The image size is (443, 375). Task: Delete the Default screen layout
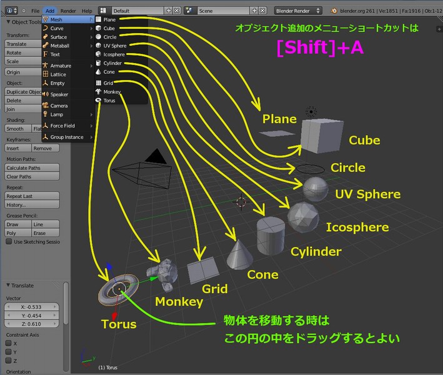click(177, 11)
